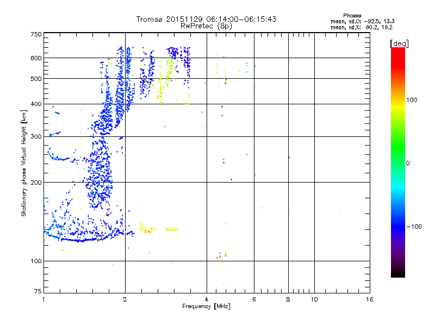The width and height of the screenshot is (435, 326).
Task: Click the colorbar label "0"
Action: click(x=408, y=164)
